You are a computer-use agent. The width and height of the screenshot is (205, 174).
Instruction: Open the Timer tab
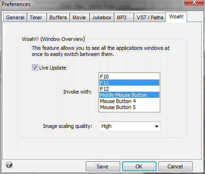tap(36, 17)
